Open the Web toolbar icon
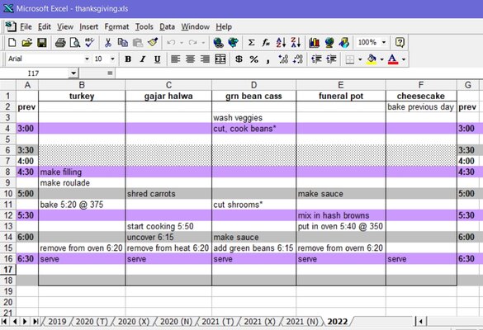 pyautogui.click(x=233, y=42)
